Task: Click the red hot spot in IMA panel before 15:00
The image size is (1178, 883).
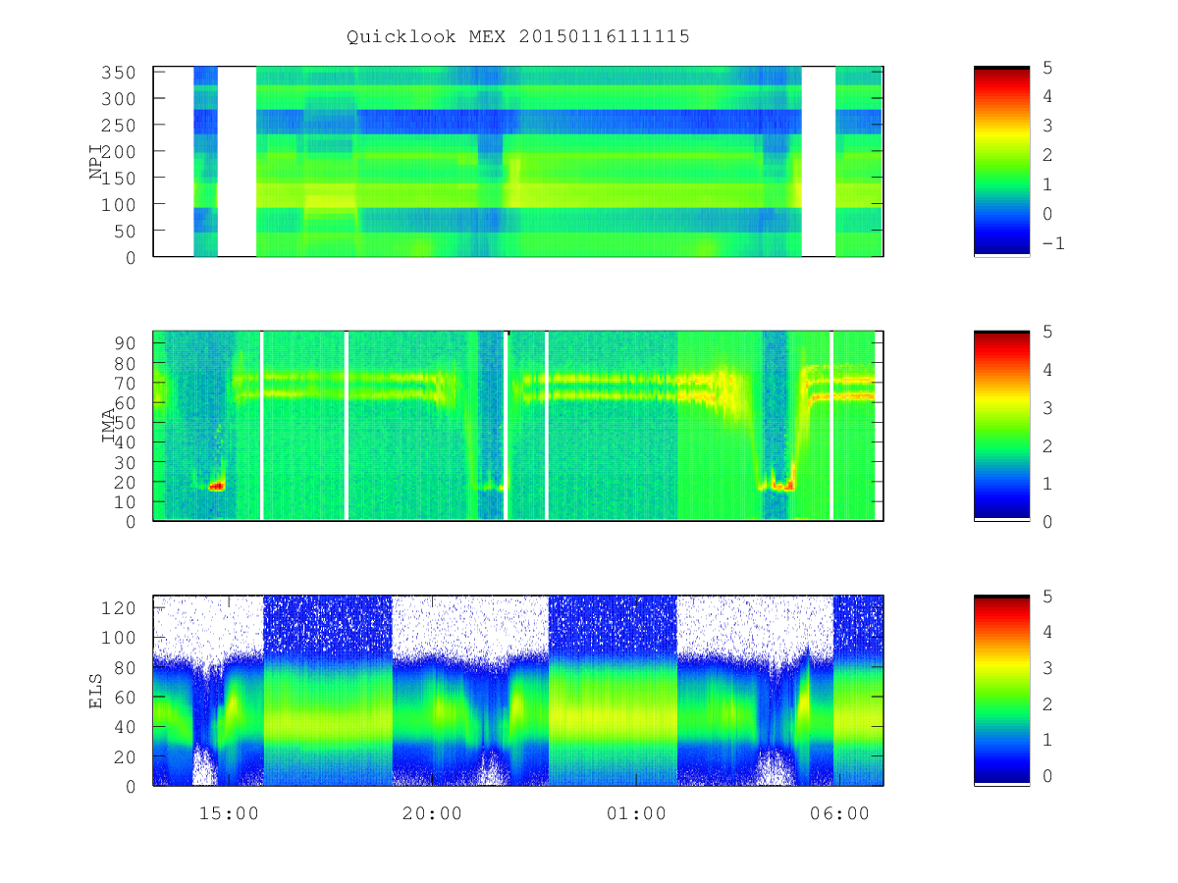Action: [217, 486]
